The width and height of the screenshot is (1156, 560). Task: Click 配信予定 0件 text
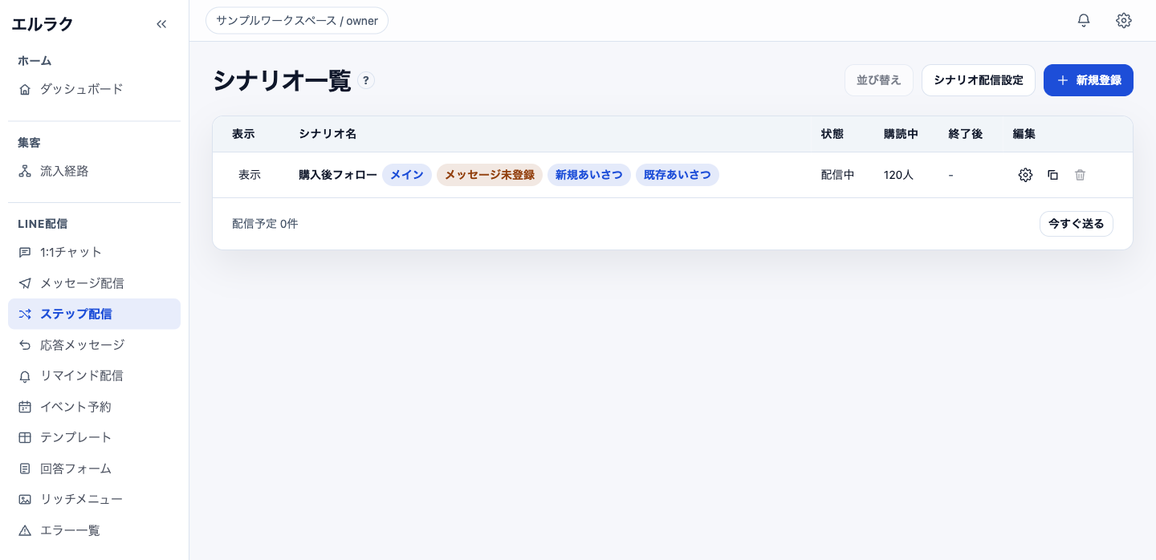265,224
